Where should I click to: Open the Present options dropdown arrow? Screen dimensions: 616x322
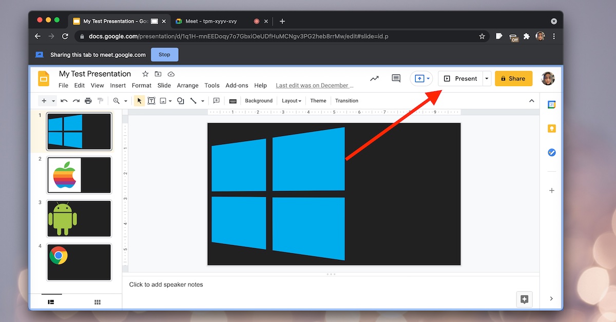pyautogui.click(x=486, y=78)
